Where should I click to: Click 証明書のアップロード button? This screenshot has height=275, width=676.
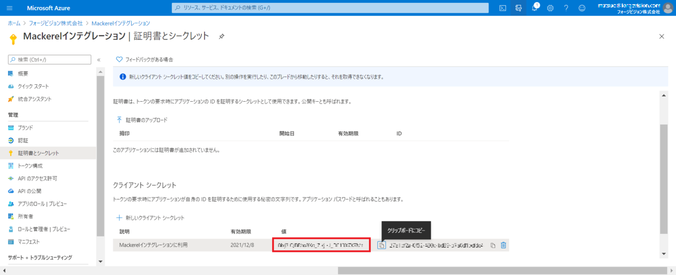(141, 120)
